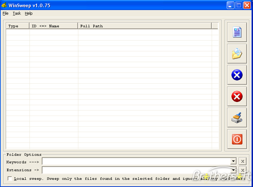Minimize the WinSweep window
The width and height of the screenshot is (253, 187).
click(230, 5)
